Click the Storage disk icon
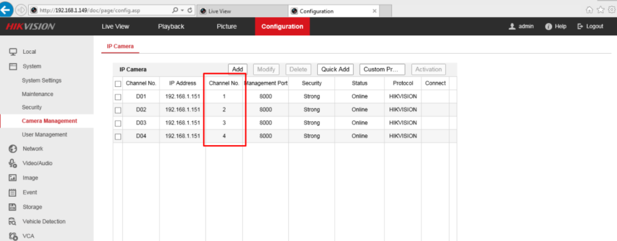Screen dimensions: 617x241 [12, 207]
